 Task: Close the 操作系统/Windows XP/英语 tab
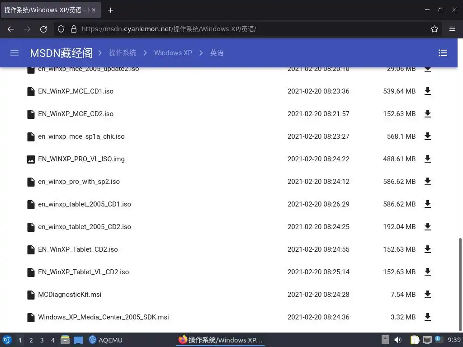tap(94, 10)
